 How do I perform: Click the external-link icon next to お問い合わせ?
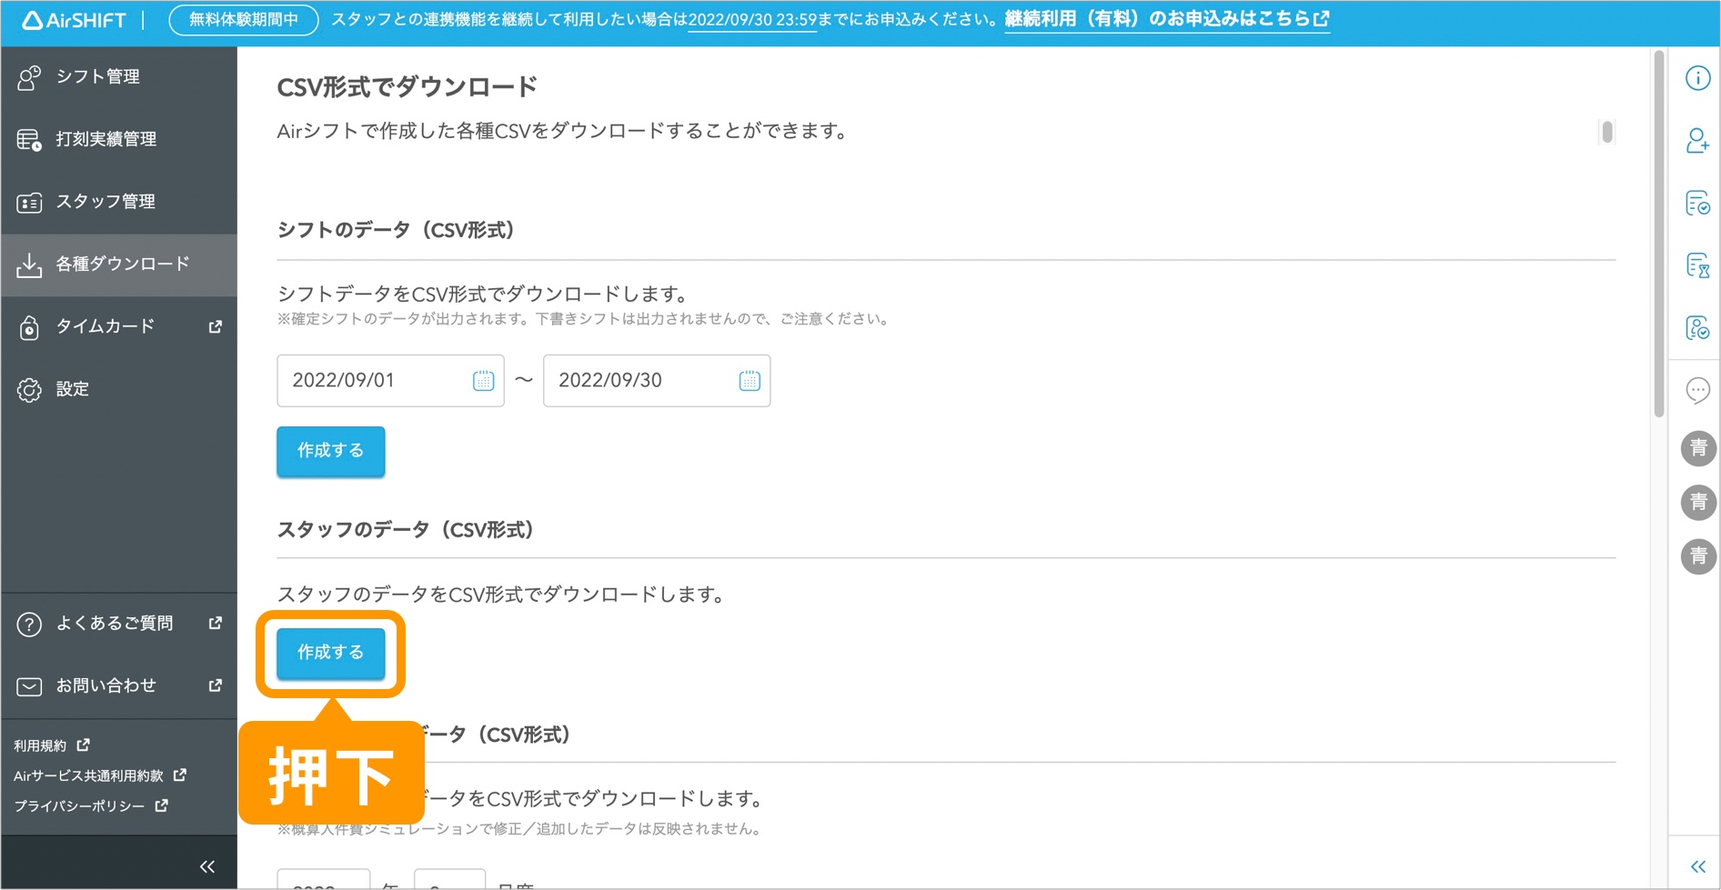215,685
